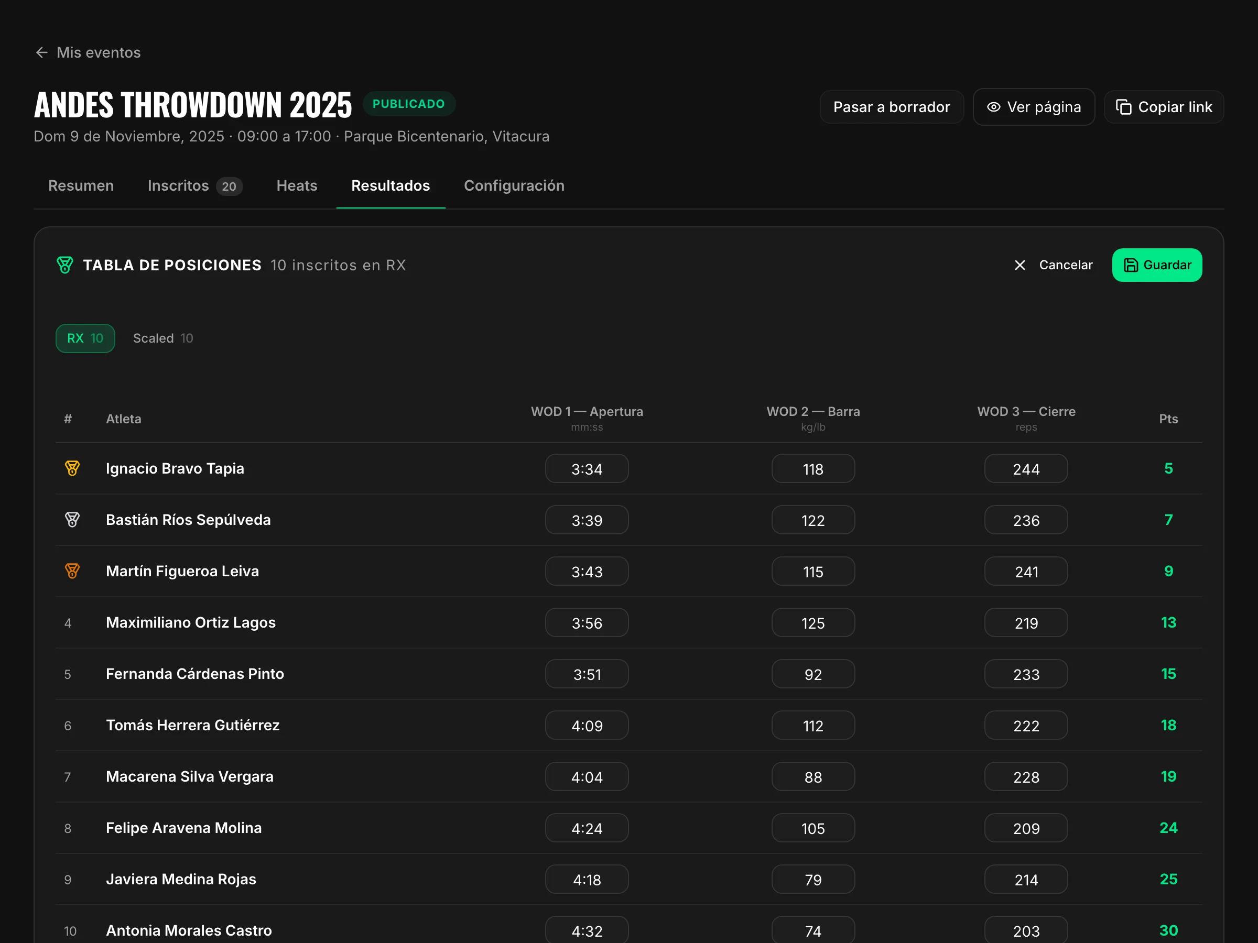Click the WOD 3 — Cierre column header
This screenshot has height=943, width=1258.
pos(1026,419)
